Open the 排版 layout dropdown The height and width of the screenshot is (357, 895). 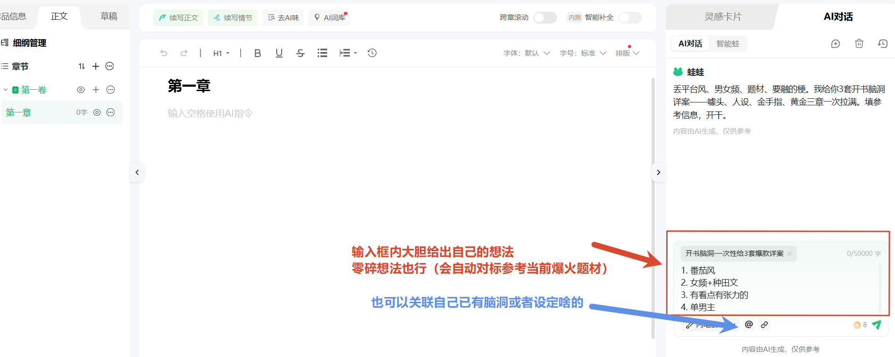coord(627,53)
